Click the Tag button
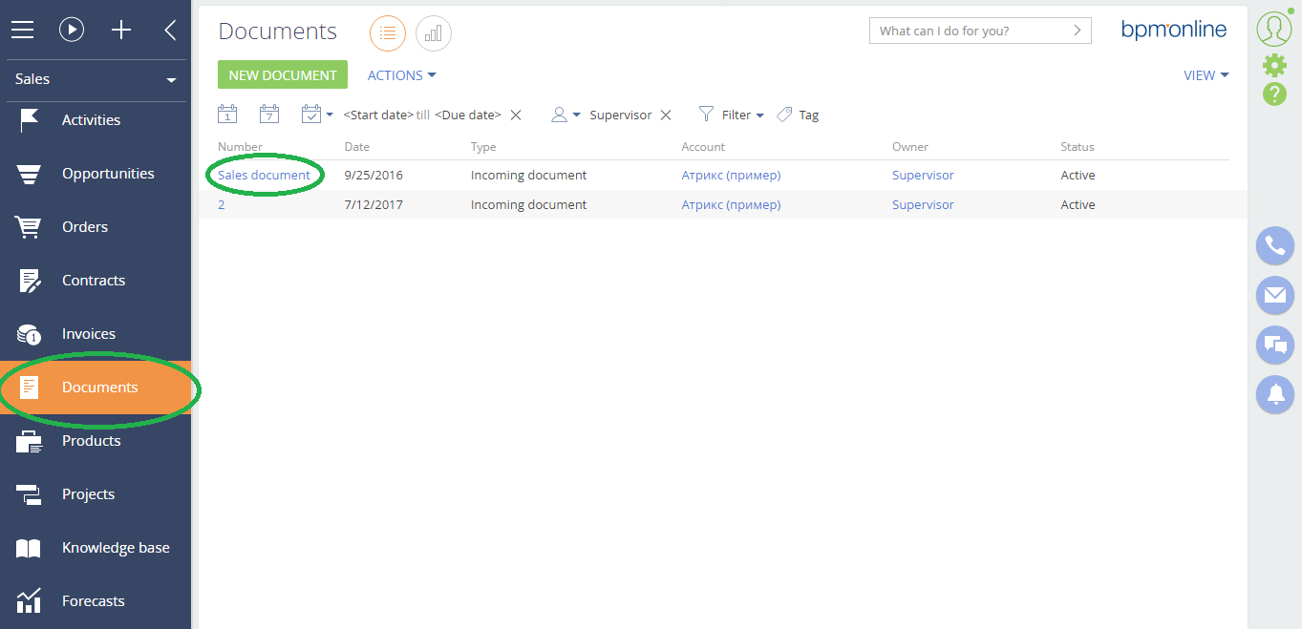The width and height of the screenshot is (1302, 629). (x=798, y=115)
